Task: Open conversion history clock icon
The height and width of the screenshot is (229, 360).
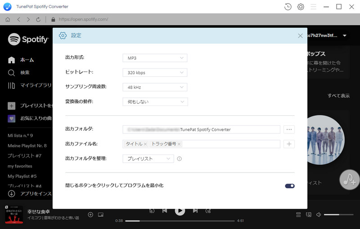Action: click(x=288, y=7)
